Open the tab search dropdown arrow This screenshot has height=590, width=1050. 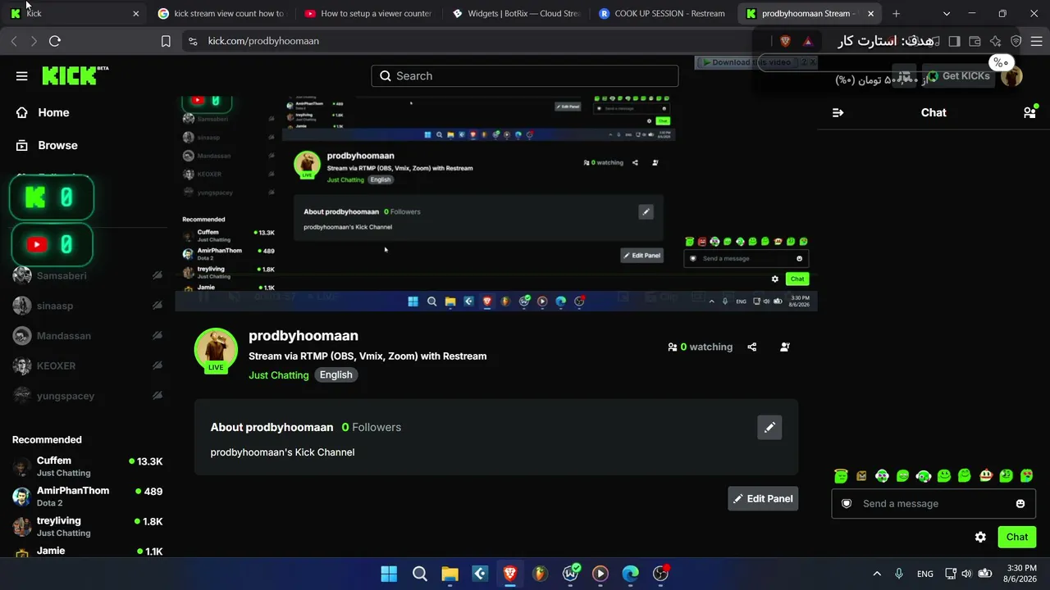click(x=947, y=14)
